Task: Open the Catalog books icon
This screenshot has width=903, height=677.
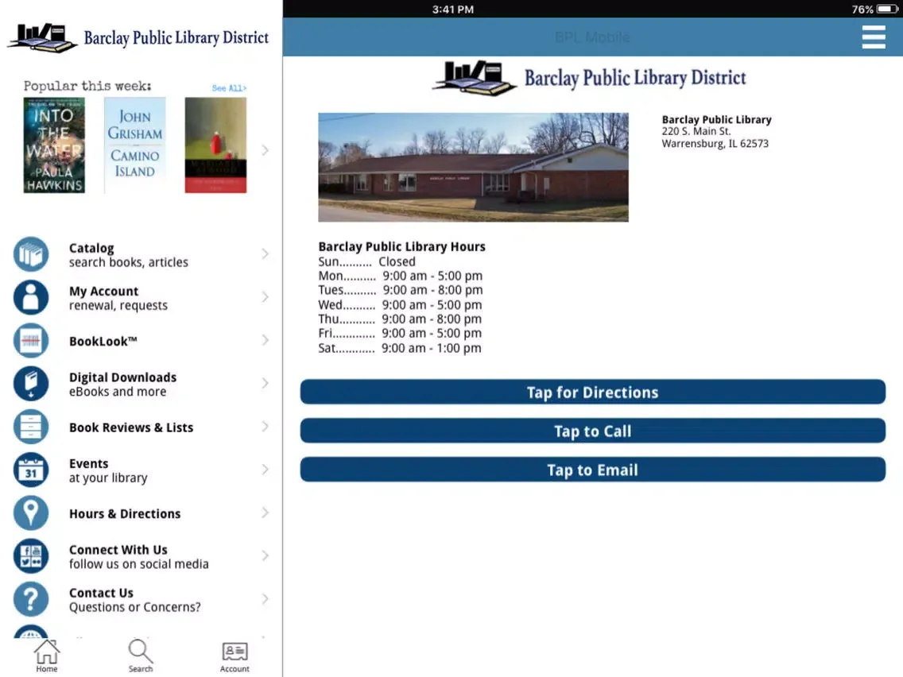Action: click(x=31, y=254)
